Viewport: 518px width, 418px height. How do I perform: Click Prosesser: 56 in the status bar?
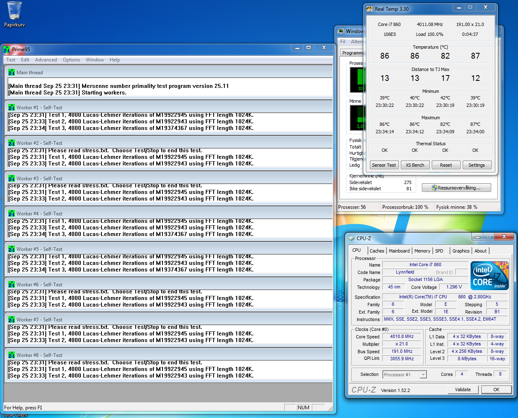point(352,207)
